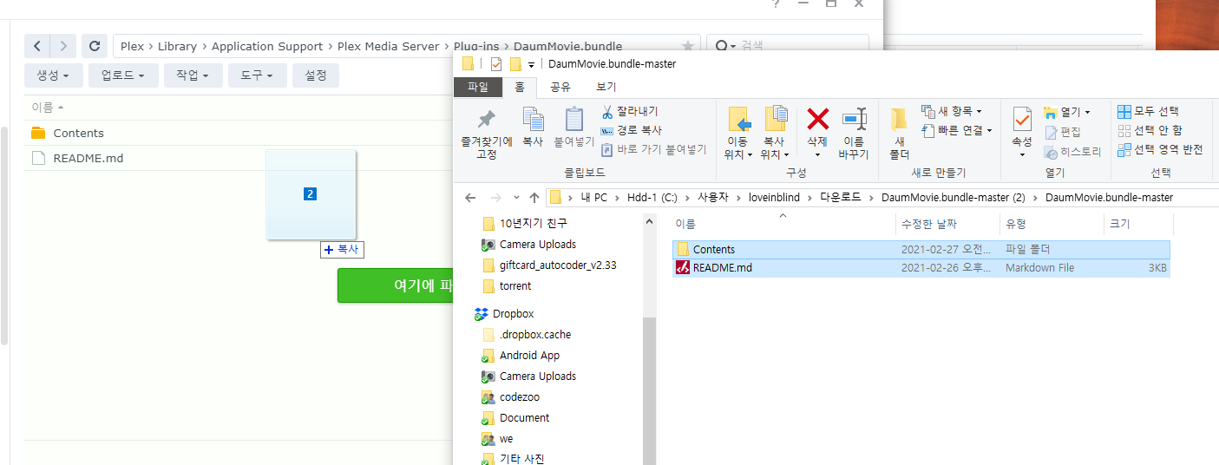Viewport: 1219px width, 465px height.
Task: Go back in Explorer navigation
Action: tap(470, 197)
